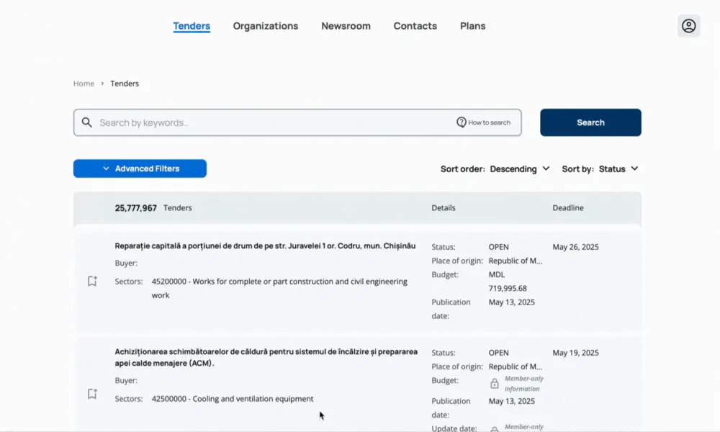
Task: Open the user profile icon
Action: point(688,26)
